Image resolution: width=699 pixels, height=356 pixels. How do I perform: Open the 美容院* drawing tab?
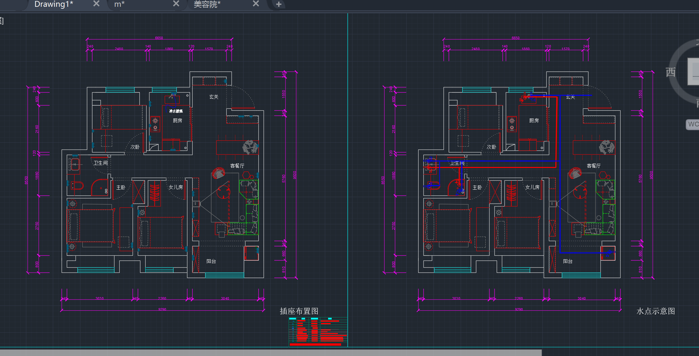click(x=207, y=4)
